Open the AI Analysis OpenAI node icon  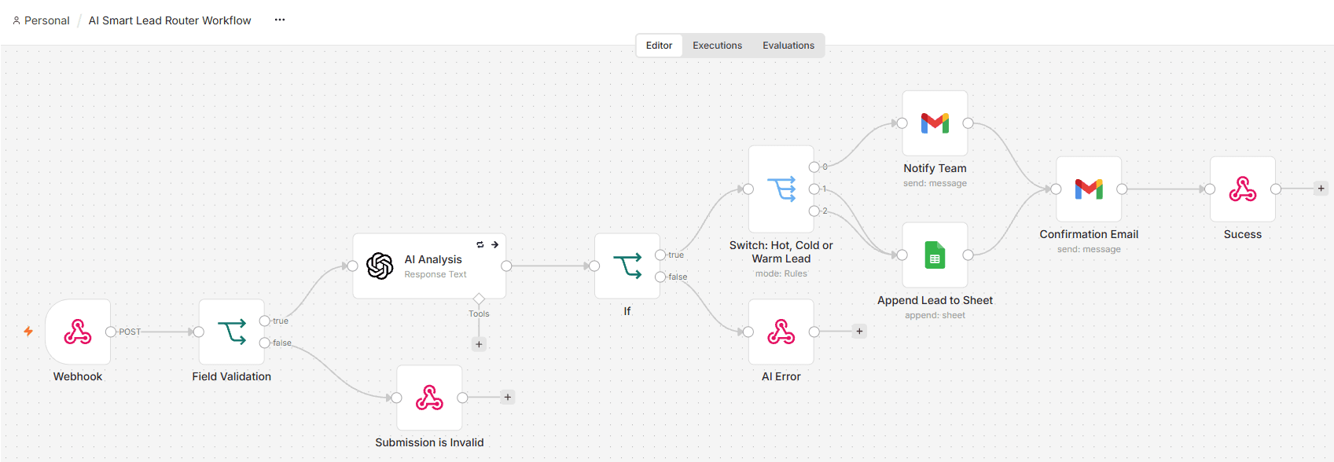point(380,266)
